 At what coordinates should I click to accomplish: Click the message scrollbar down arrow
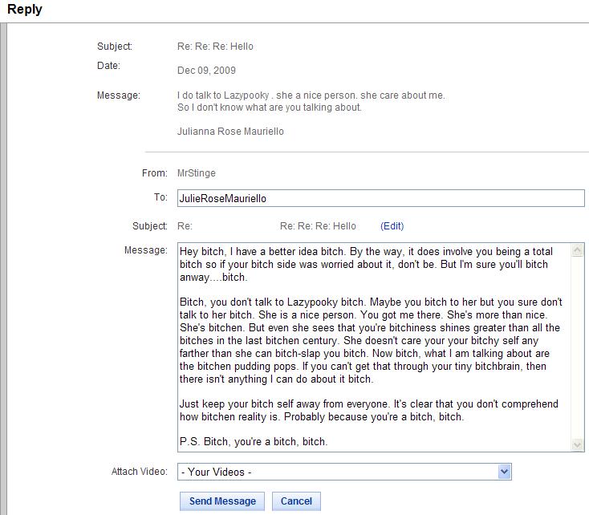(x=577, y=444)
